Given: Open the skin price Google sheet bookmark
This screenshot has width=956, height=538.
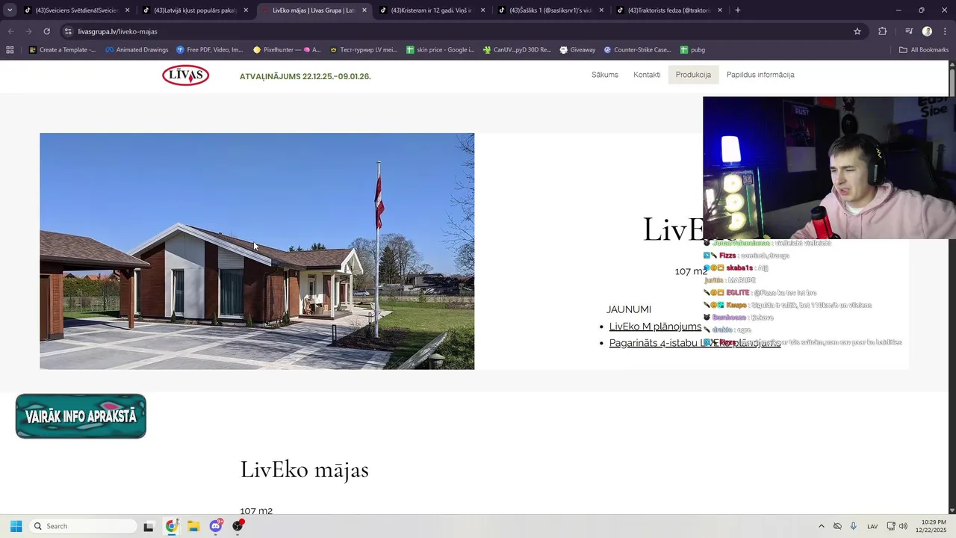Looking at the screenshot, I should tap(440, 50).
